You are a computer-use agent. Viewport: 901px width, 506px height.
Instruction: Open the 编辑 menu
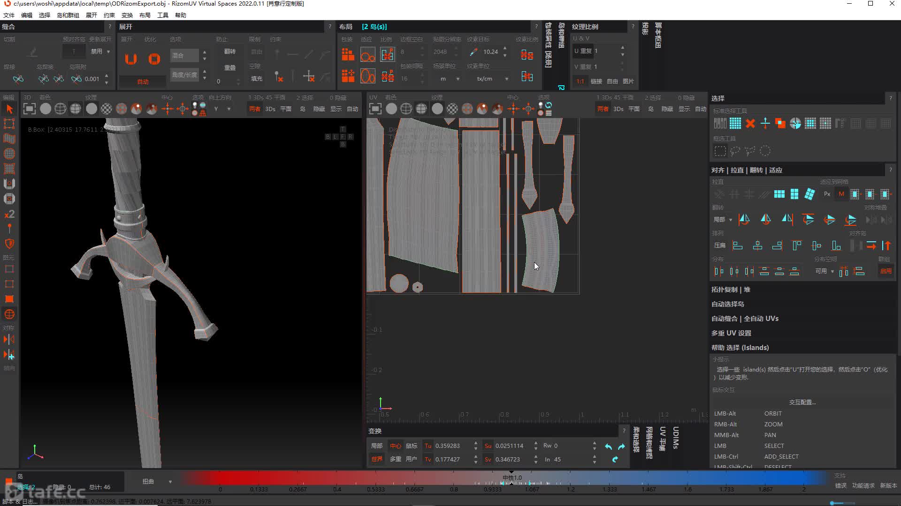[x=27, y=15]
